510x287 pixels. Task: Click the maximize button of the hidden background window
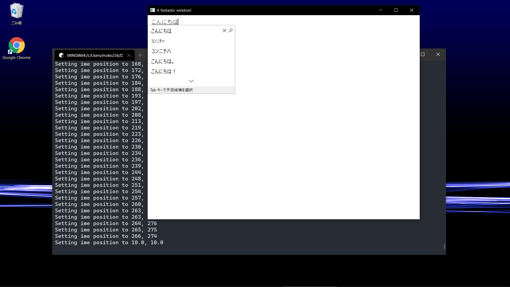423,54
